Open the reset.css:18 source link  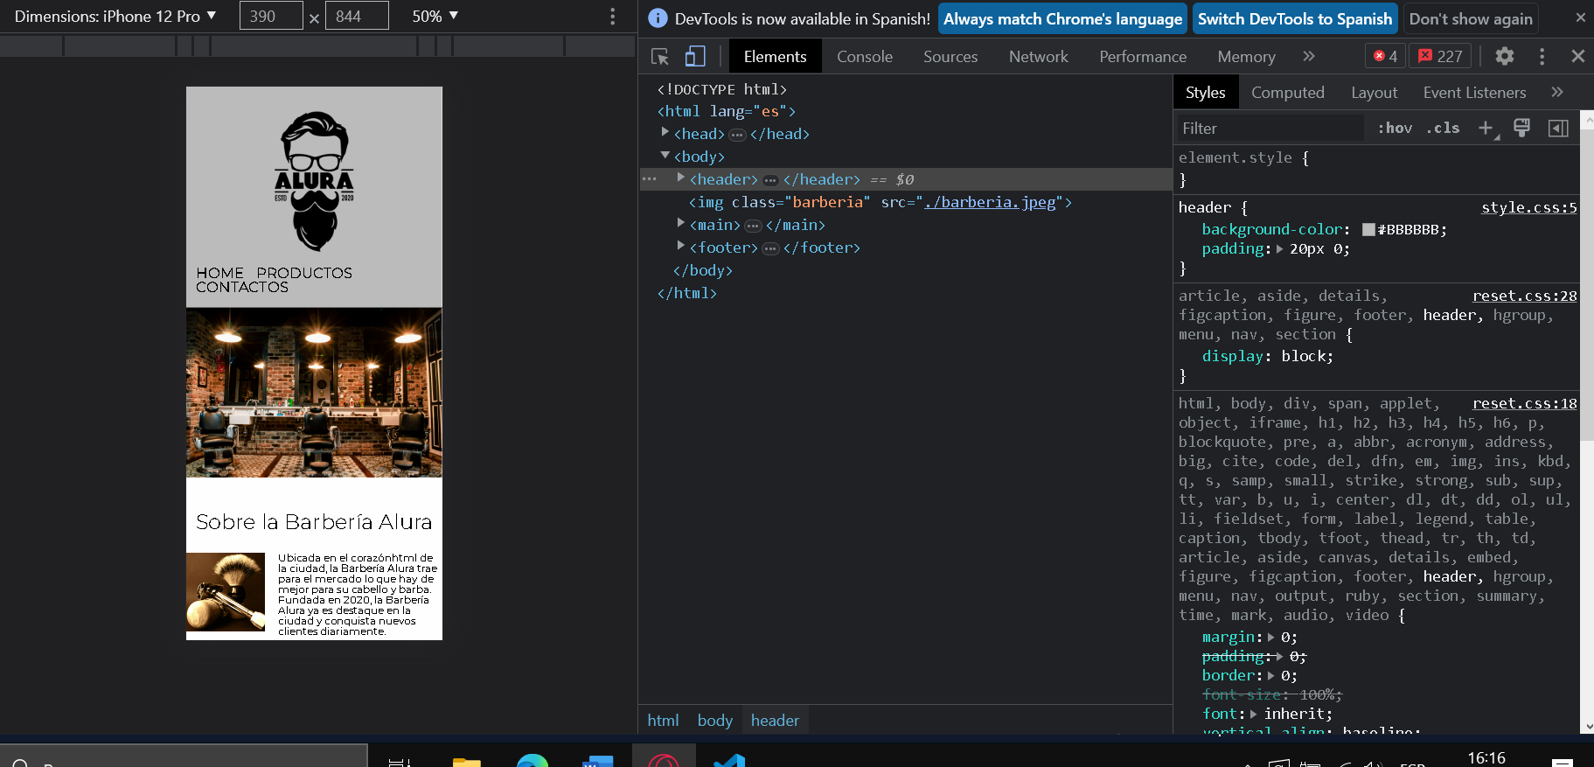pos(1524,403)
